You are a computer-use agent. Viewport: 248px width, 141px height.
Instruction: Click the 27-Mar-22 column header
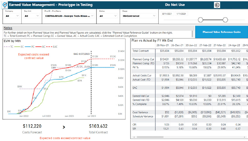coord(220,45)
